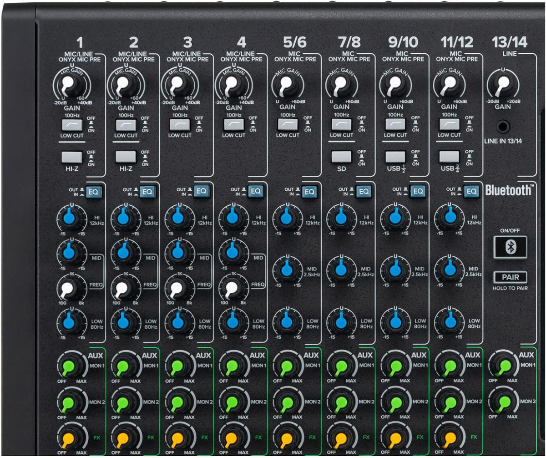Click channel 11/12 blue EQ button

click(x=471, y=192)
